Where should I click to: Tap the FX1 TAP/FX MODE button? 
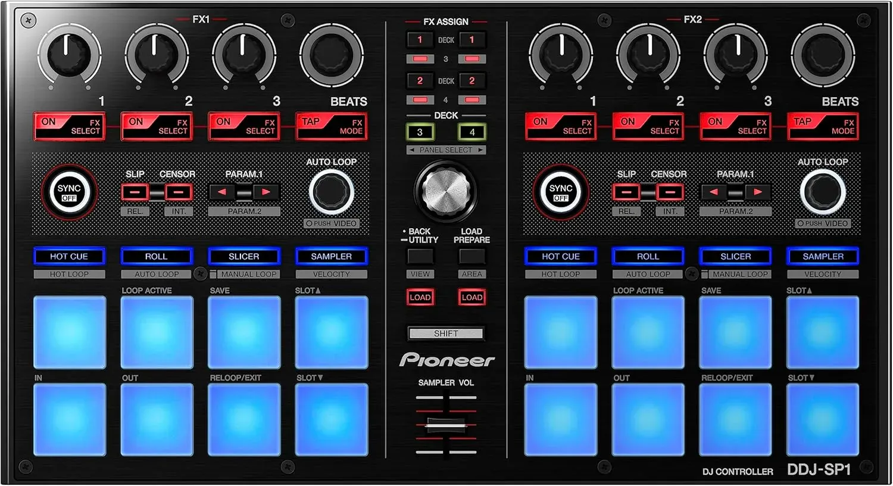332,126
